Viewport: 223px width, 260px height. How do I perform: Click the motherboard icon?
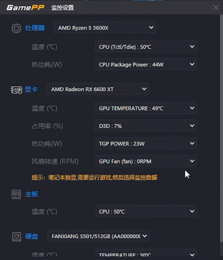click(16, 194)
